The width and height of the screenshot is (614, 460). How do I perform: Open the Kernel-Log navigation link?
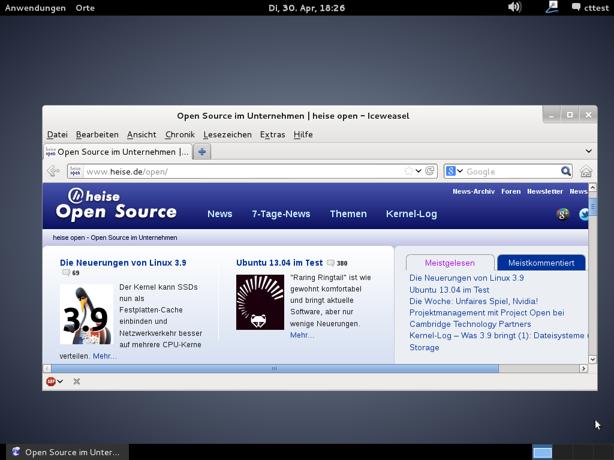click(x=411, y=214)
